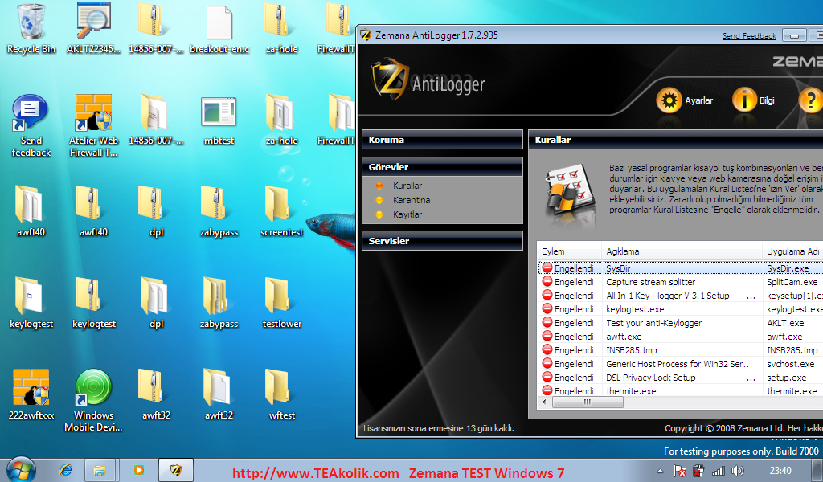Open the Windows Start menu orb

(x=22, y=469)
